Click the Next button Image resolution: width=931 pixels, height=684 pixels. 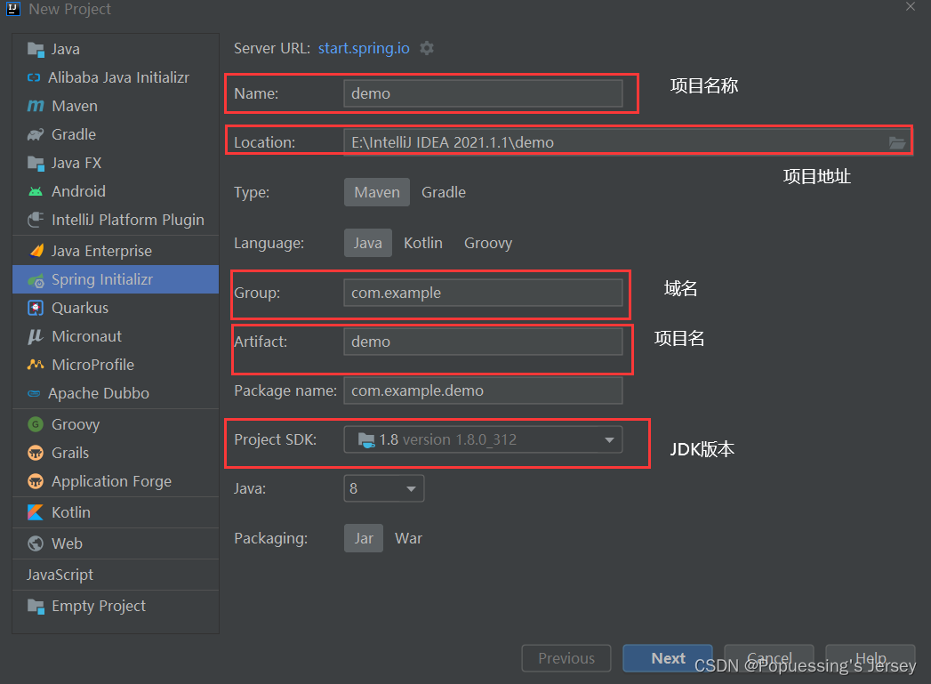[x=668, y=658]
